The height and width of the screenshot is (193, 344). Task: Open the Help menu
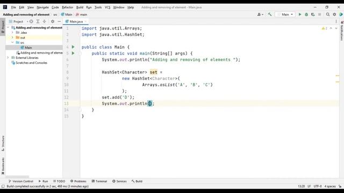[131, 7]
